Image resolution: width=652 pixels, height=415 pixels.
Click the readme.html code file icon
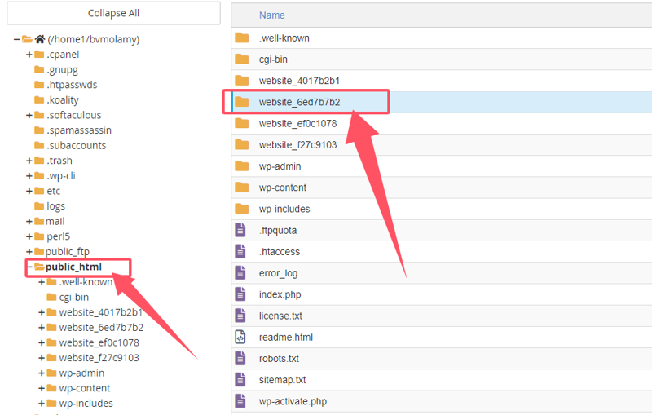[240, 337]
